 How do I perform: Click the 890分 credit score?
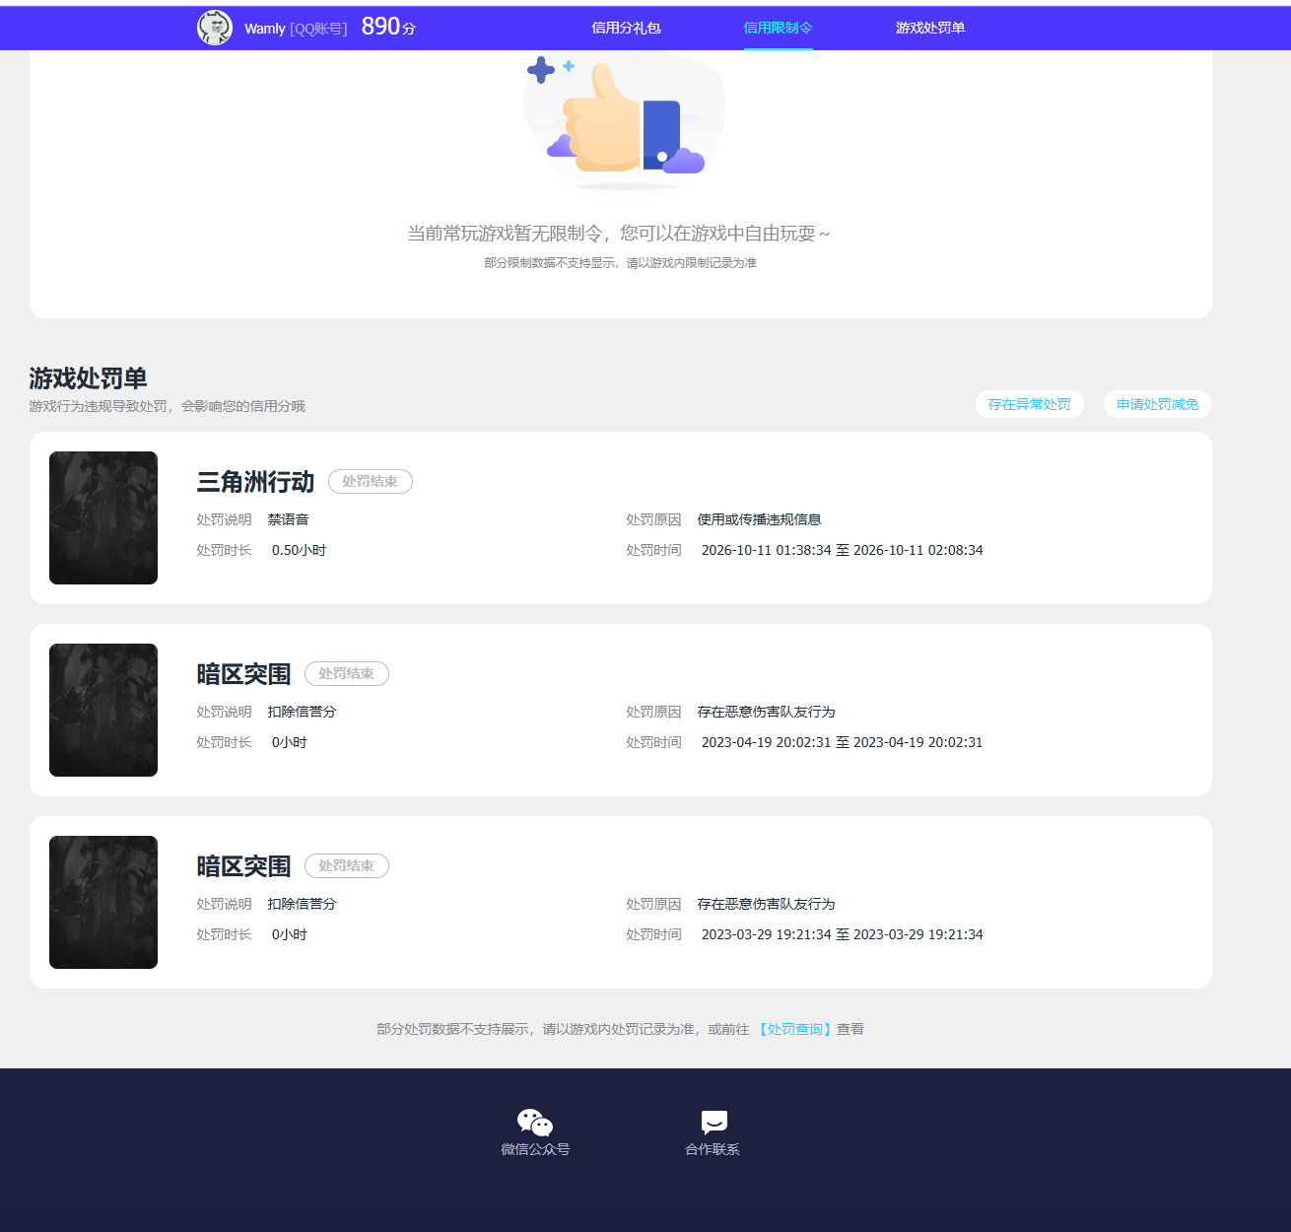pos(388,27)
